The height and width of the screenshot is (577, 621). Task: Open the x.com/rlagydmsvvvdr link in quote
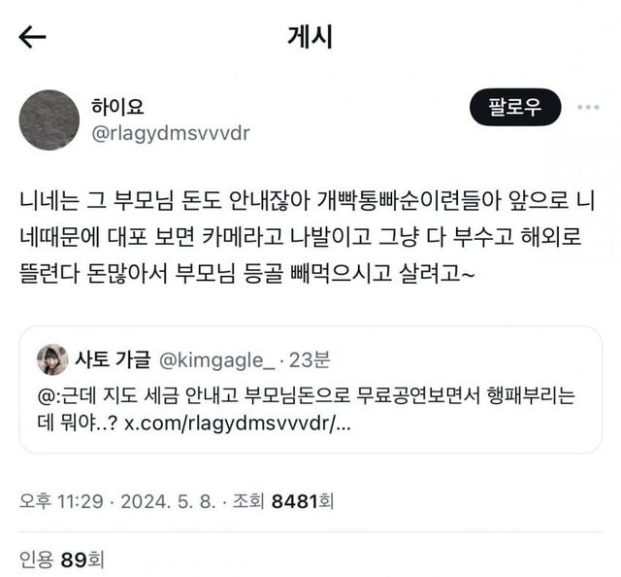[x=238, y=424]
